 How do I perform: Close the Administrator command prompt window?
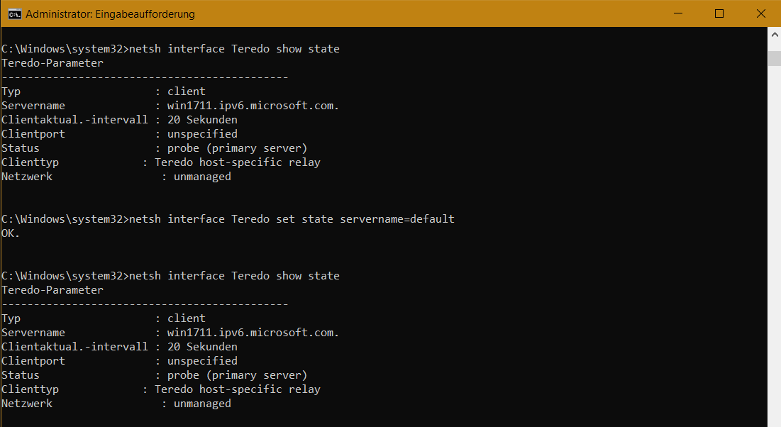[760, 13]
